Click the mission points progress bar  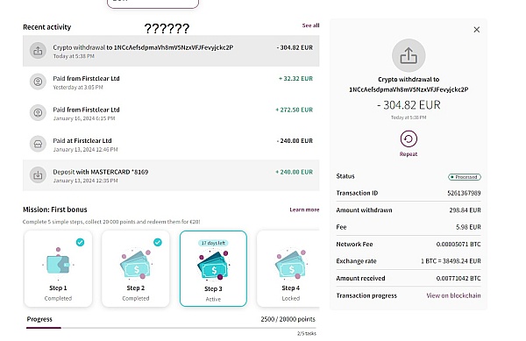[x=171, y=328]
